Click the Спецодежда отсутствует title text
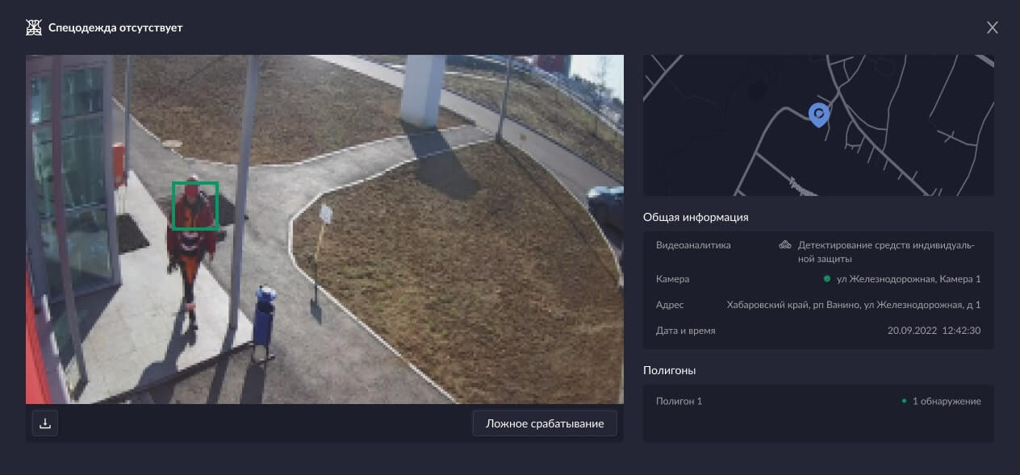This screenshot has height=475, width=1020. [x=115, y=27]
